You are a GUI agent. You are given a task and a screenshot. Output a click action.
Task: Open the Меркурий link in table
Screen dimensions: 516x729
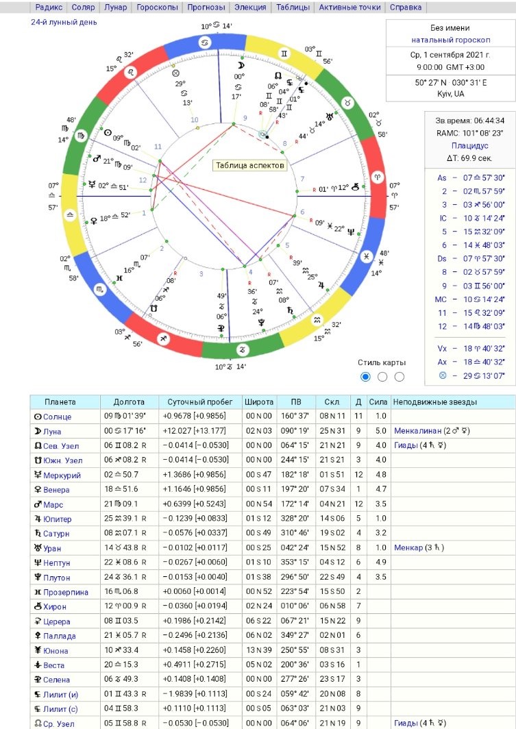[x=62, y=475]
